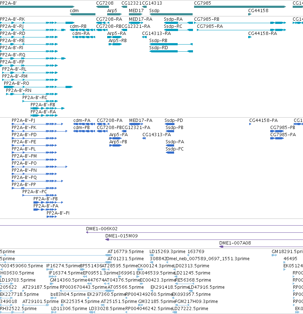
Task: Click protein Arp5-PA label
Action: (x=119, y=135)
